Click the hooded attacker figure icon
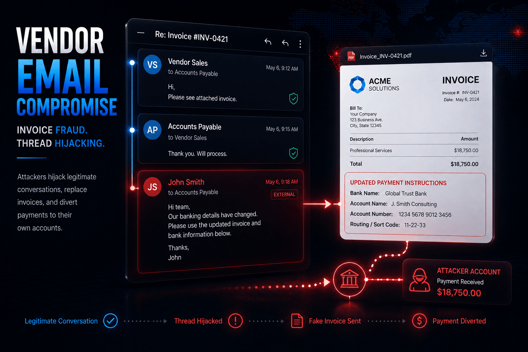 (419, 280)
